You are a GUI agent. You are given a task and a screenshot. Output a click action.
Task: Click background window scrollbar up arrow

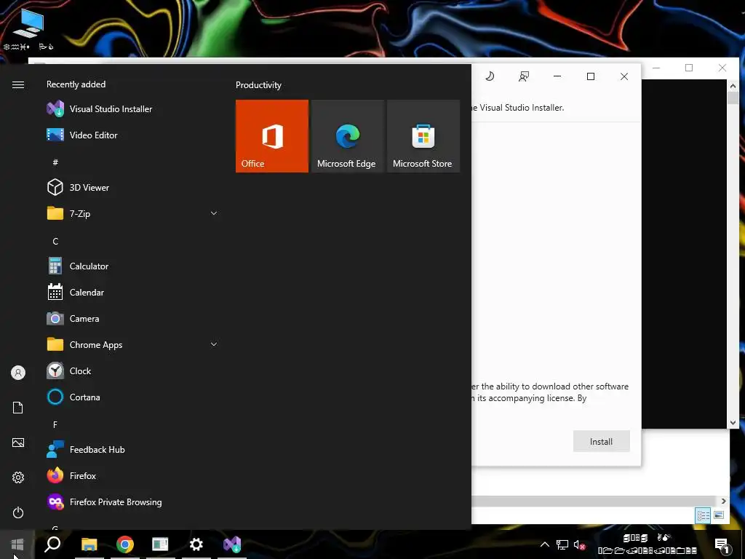pos(733,86)
